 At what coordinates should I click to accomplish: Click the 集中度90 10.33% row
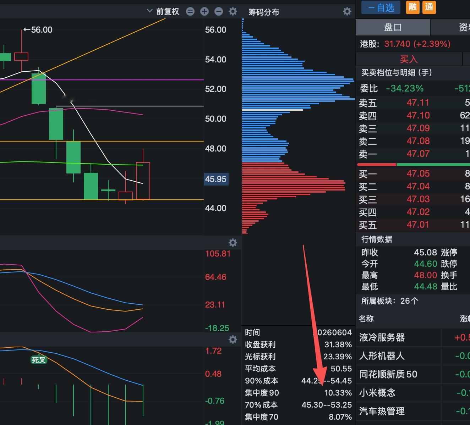298,393
